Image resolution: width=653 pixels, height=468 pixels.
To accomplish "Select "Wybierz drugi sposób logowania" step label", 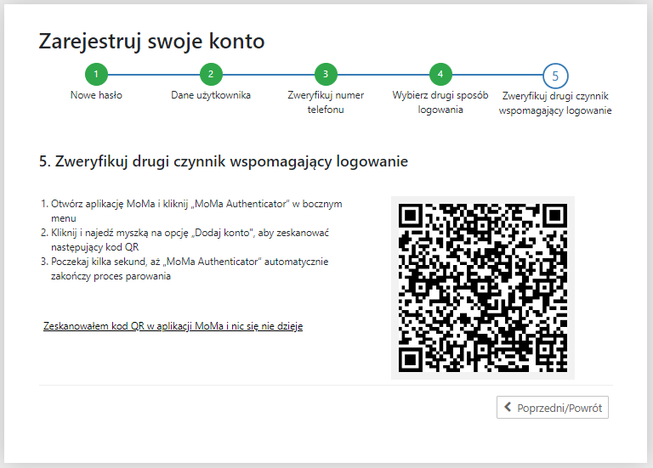I will tap(440, 103).
